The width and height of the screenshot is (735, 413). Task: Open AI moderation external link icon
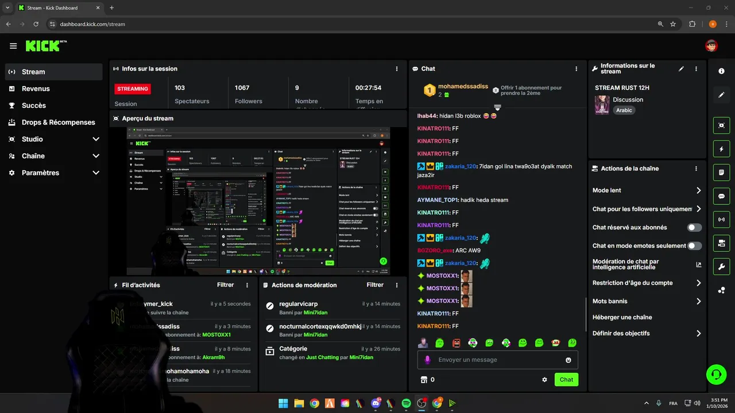(x=699, y=264)
